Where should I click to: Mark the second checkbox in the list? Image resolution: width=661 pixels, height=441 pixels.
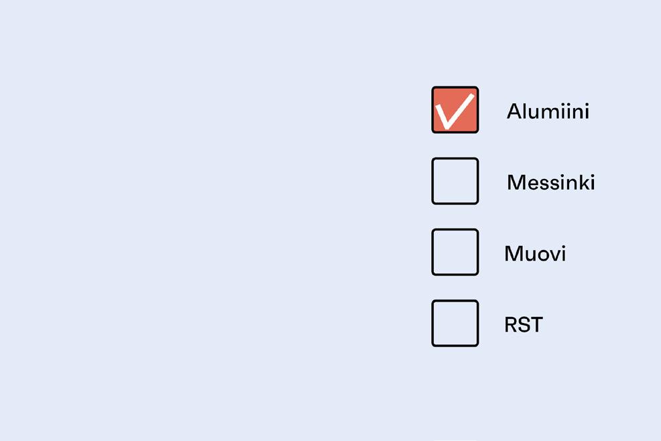tap(455, 181)
